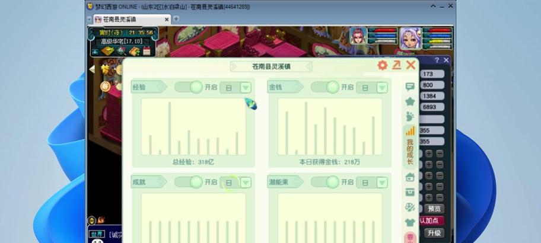Close the growth panel with the orange X
Viewport: 541px width, 243px height.
[x=410, y=65]
